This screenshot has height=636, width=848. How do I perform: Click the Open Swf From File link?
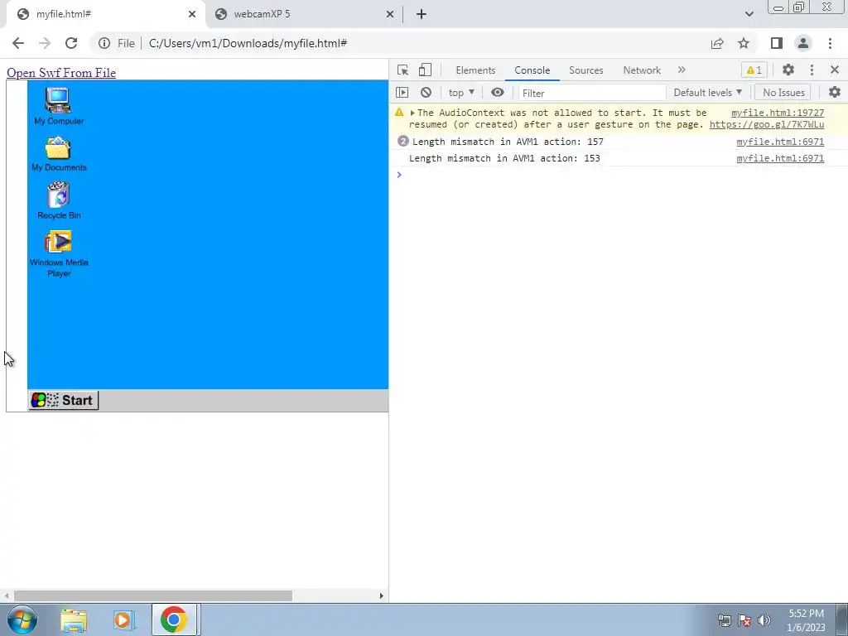[x=61, y=73]
